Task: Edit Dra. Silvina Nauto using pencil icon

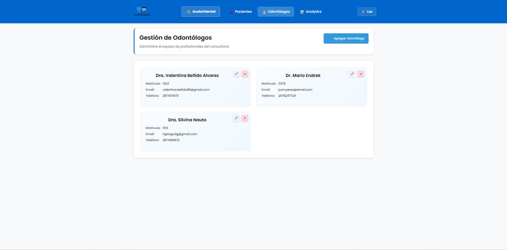Action: point(236,118)
